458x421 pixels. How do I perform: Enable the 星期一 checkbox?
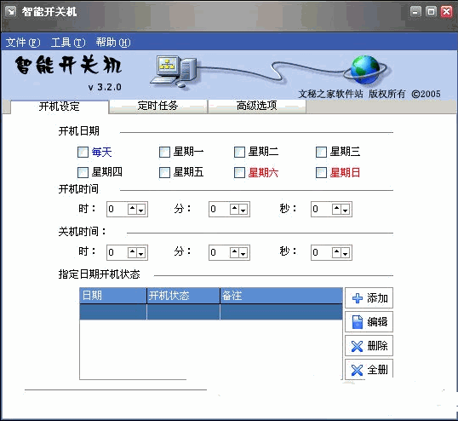coord(164,152)
